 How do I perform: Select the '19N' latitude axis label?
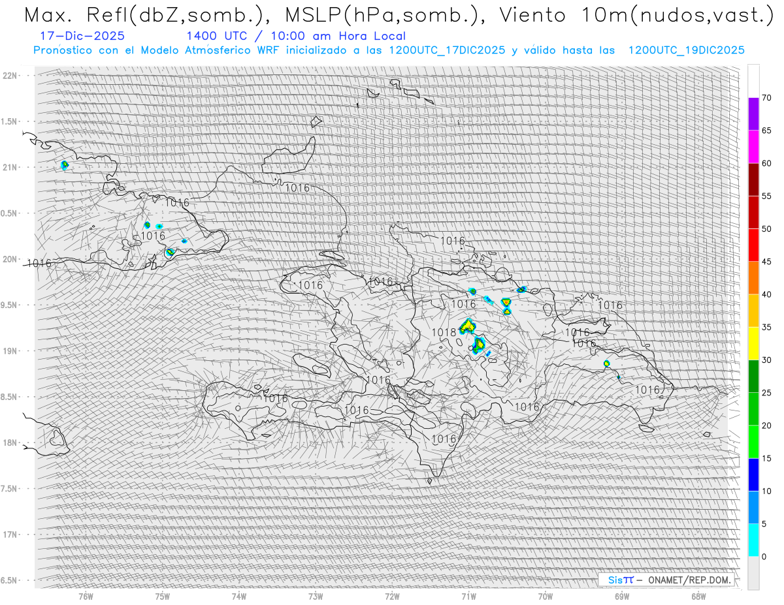point(9,351)
